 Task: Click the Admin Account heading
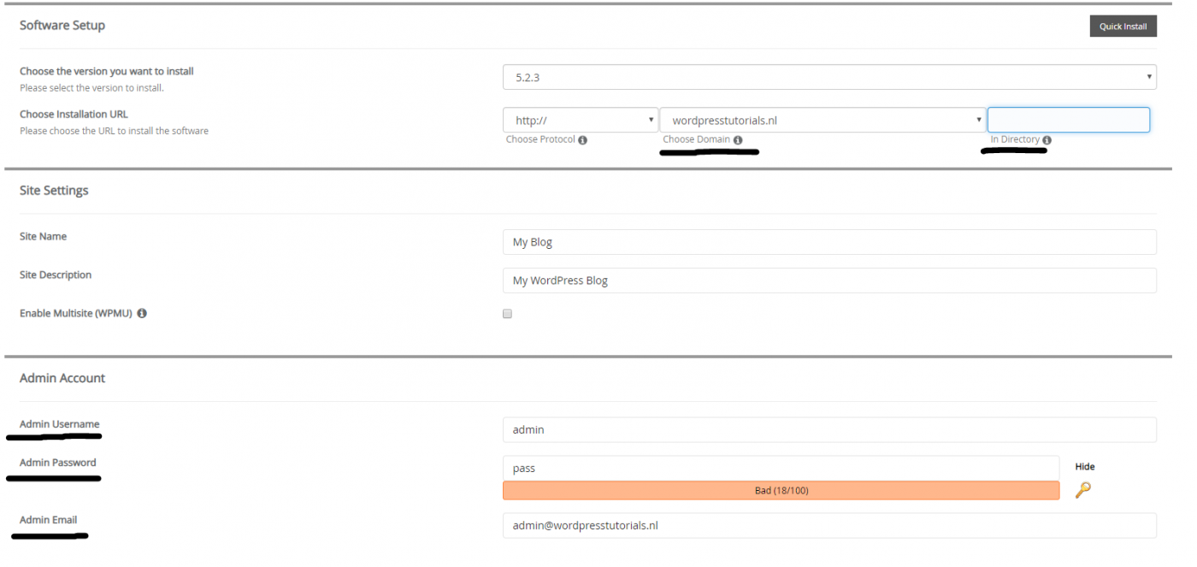tap(62, 378)
